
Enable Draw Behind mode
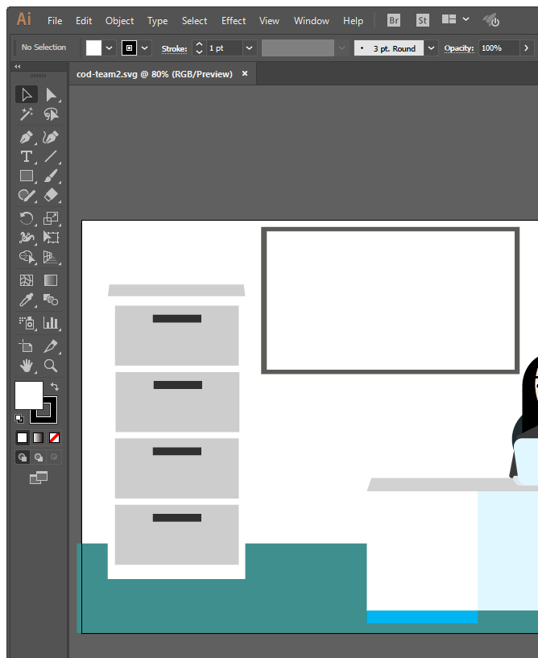coord(38,457)
